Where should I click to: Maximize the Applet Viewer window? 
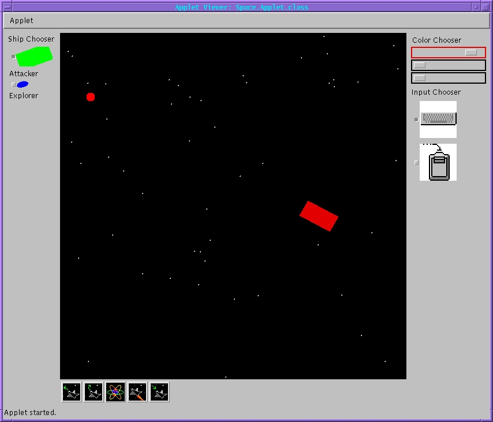485,7
